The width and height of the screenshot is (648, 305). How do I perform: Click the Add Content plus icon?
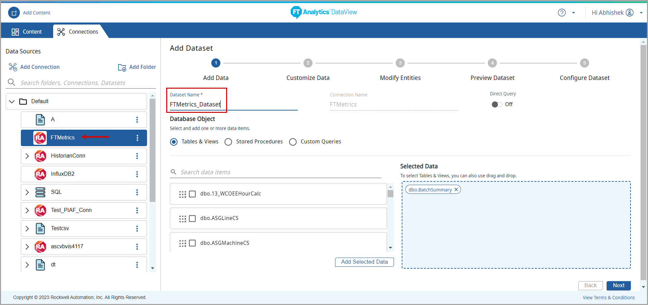14,13
